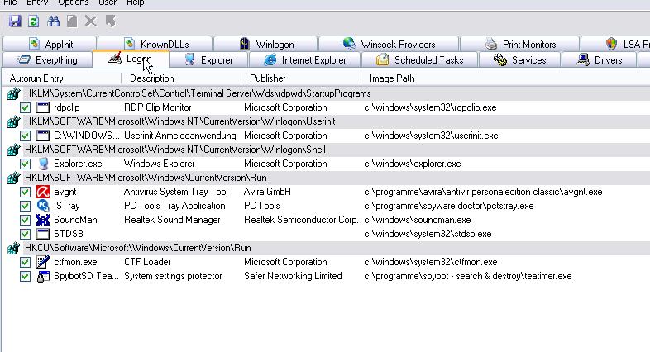The image size is (650, 352).
Task: Select 'Userinit-Anmeldeanwendung' description text
Action: coord(180,136)
